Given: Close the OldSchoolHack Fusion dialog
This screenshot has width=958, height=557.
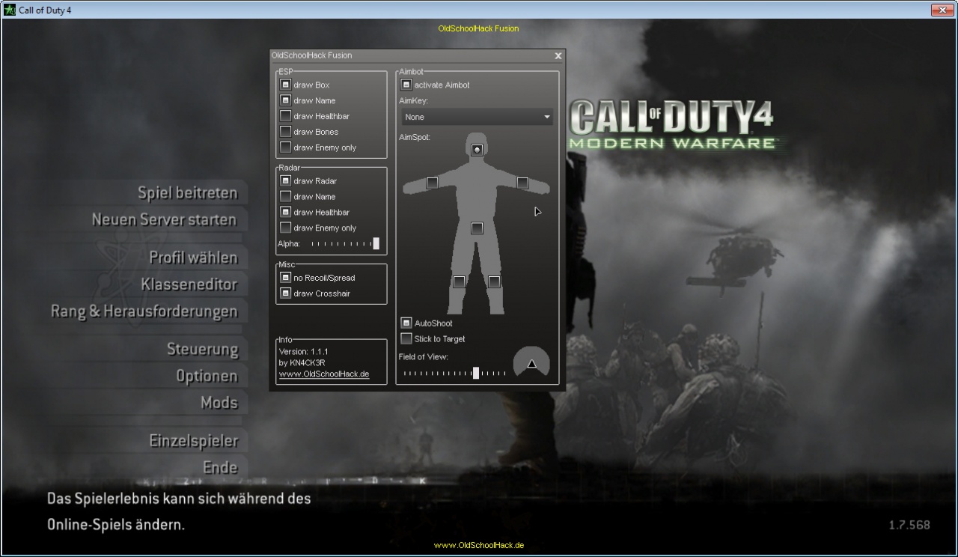Looking at the screenshot, I should (x=558, y=55).
